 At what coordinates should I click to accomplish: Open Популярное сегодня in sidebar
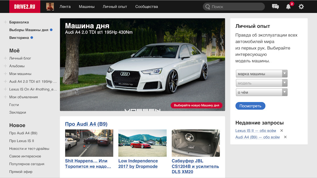27,164
